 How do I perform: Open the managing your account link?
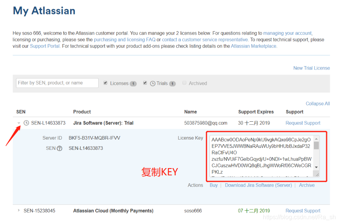pos(288,33)
